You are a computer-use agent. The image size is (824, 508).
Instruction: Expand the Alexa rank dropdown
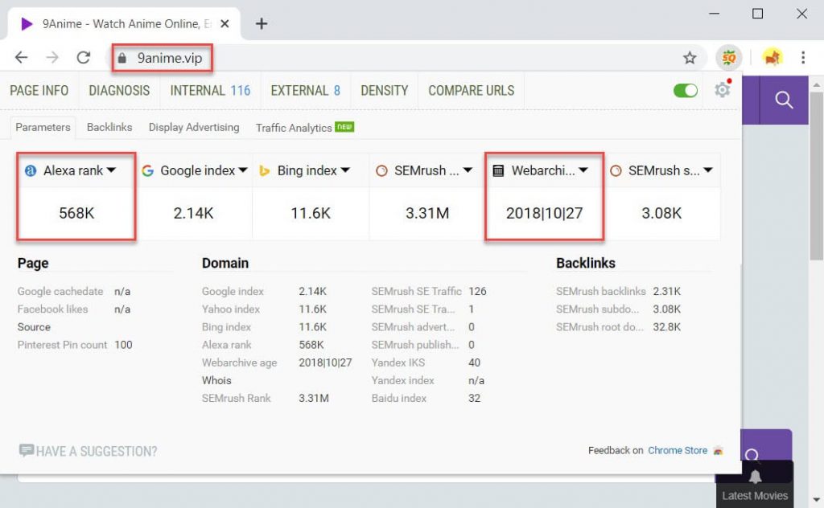click(111, 170)
